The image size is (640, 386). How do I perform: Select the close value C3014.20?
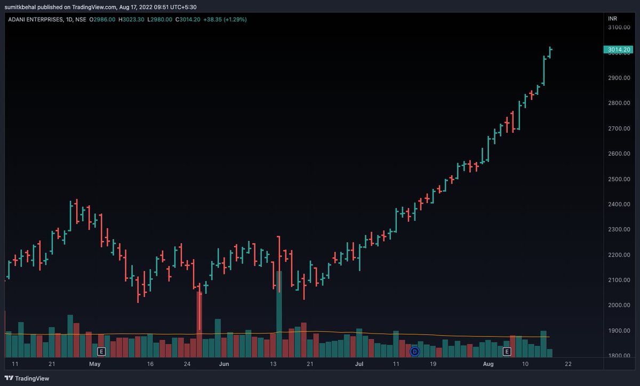click(x=188, y=19)
